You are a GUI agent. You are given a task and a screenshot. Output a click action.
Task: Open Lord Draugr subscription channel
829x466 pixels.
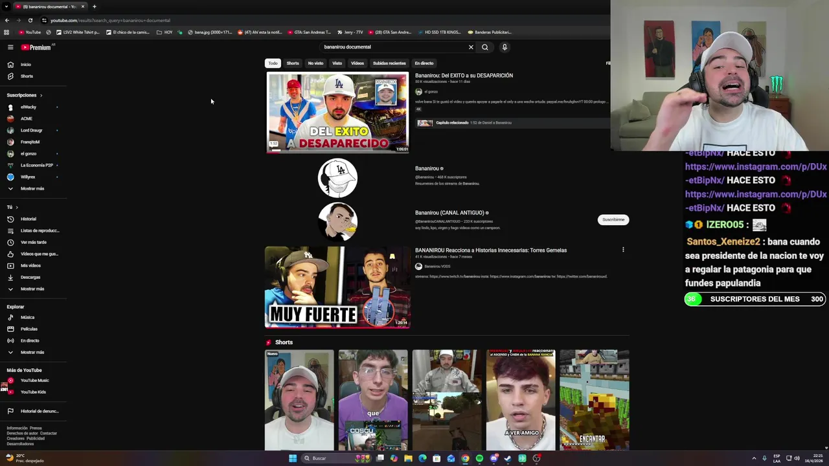click(x=31, y=131)
